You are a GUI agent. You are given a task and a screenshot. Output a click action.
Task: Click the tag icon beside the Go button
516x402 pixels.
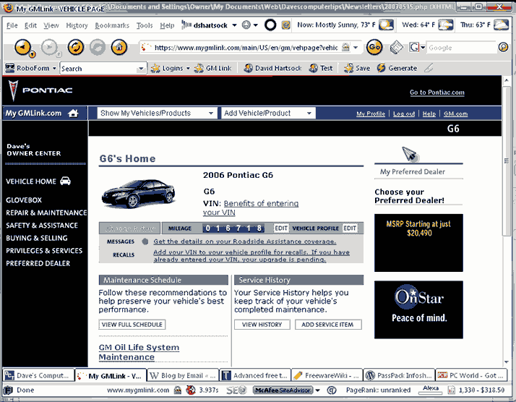click(396, 48)
